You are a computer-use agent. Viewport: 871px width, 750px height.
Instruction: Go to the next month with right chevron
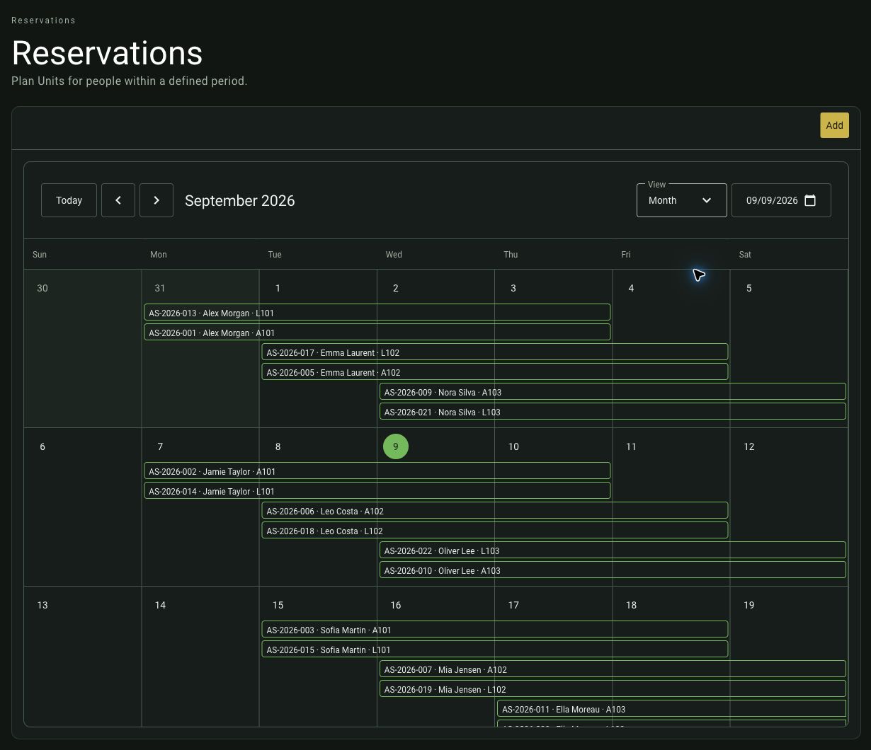156,200
